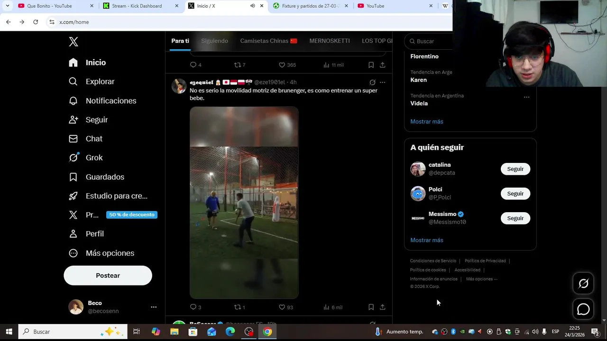Reply to ezequiel's post with 3 replies
The width and height of the screenshot is (607, 341).
[195, 307]
